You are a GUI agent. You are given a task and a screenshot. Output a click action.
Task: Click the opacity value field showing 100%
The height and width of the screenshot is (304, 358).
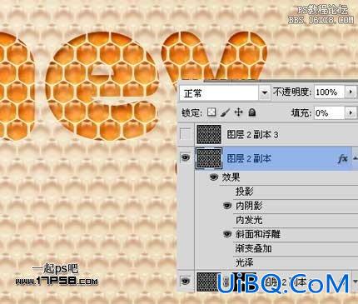tap(330, 92)
